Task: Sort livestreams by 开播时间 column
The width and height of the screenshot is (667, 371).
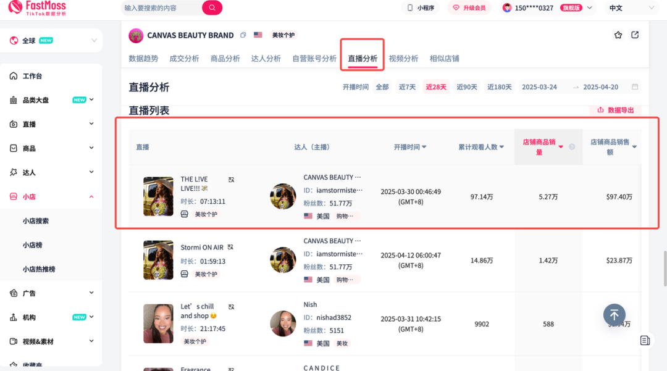Action: [x=410, y=146]
